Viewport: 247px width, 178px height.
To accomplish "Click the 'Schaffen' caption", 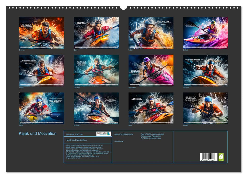I will point(77,125).
